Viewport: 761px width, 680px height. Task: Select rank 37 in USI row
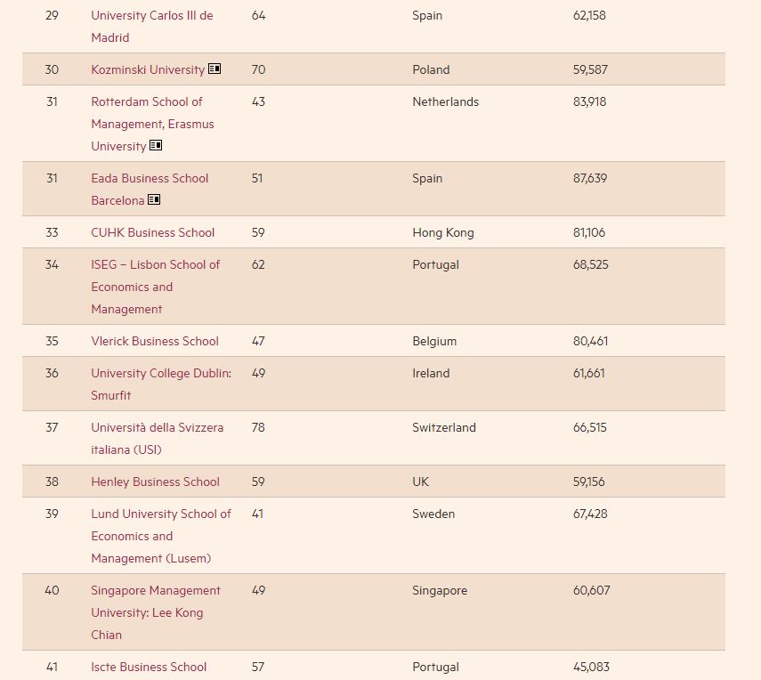point(52,428)
